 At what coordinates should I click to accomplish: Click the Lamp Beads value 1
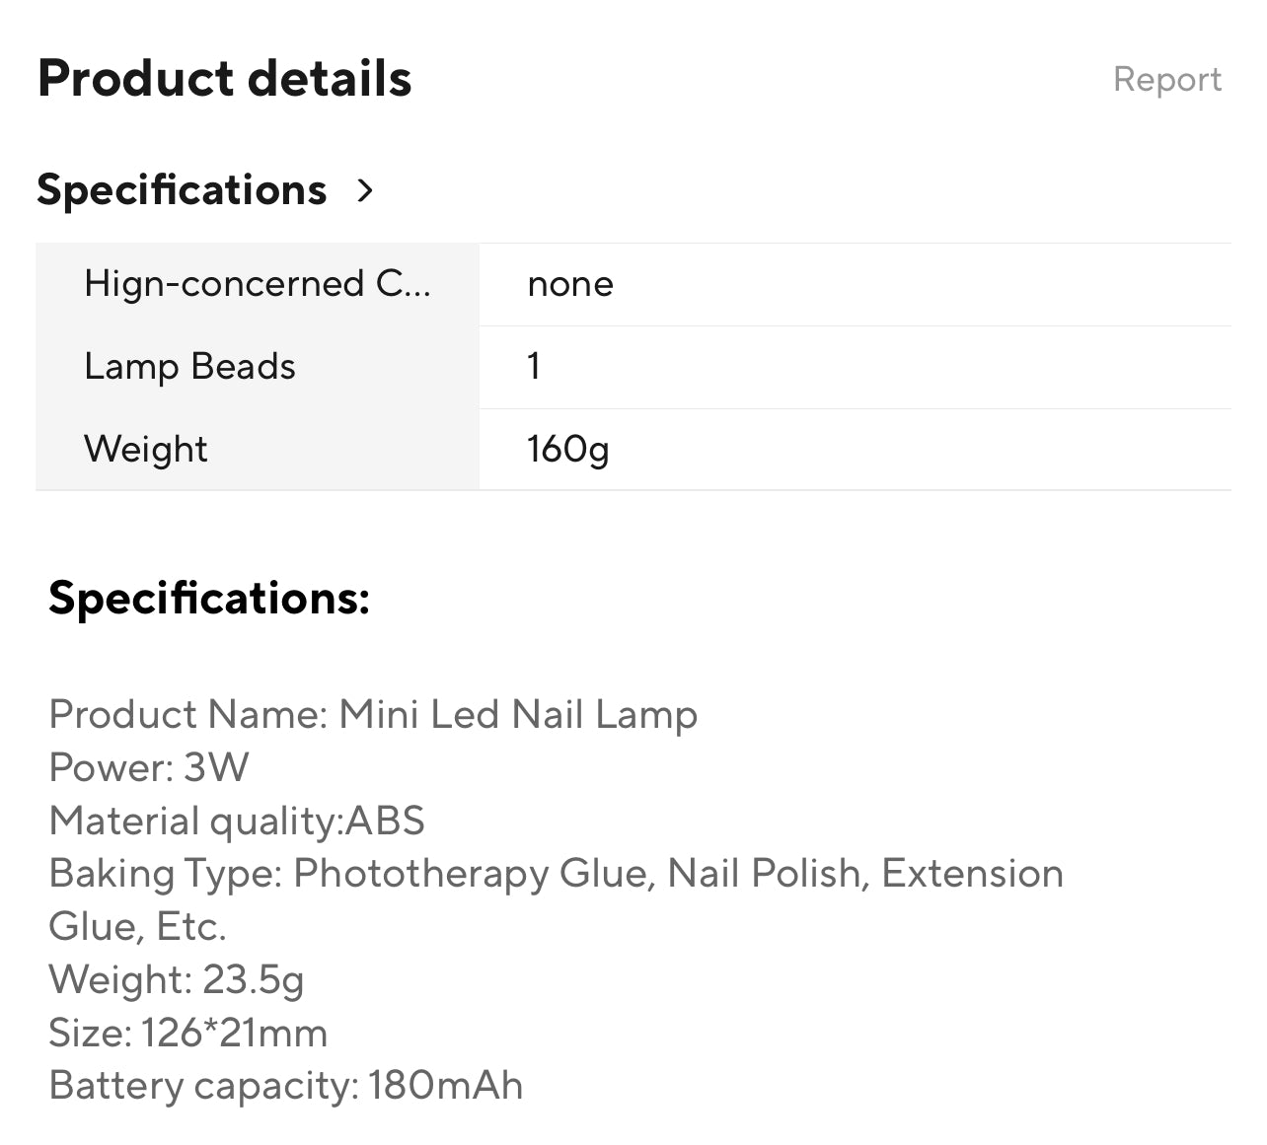pos(534,367)
